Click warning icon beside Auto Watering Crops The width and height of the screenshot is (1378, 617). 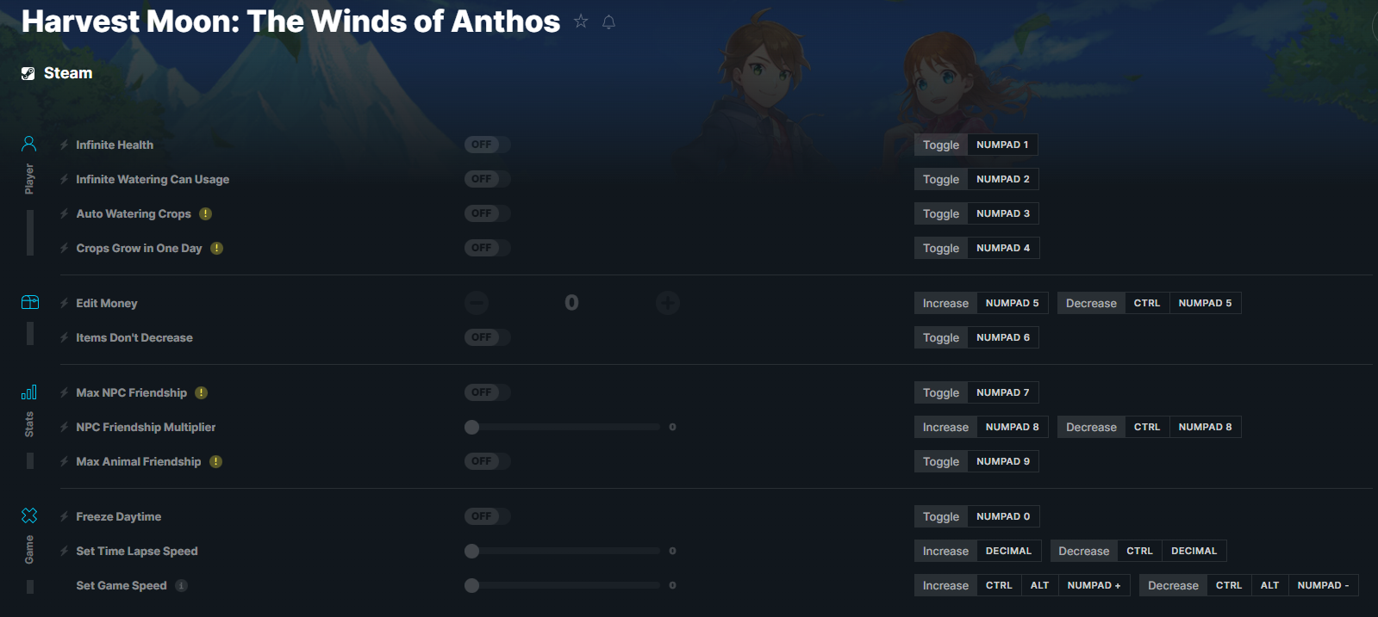pos(205,213)
